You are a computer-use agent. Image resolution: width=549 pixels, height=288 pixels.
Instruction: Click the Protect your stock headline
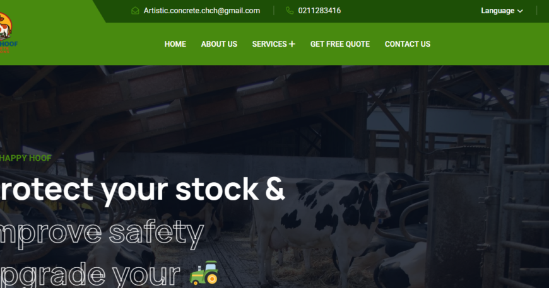click(142, 190)
